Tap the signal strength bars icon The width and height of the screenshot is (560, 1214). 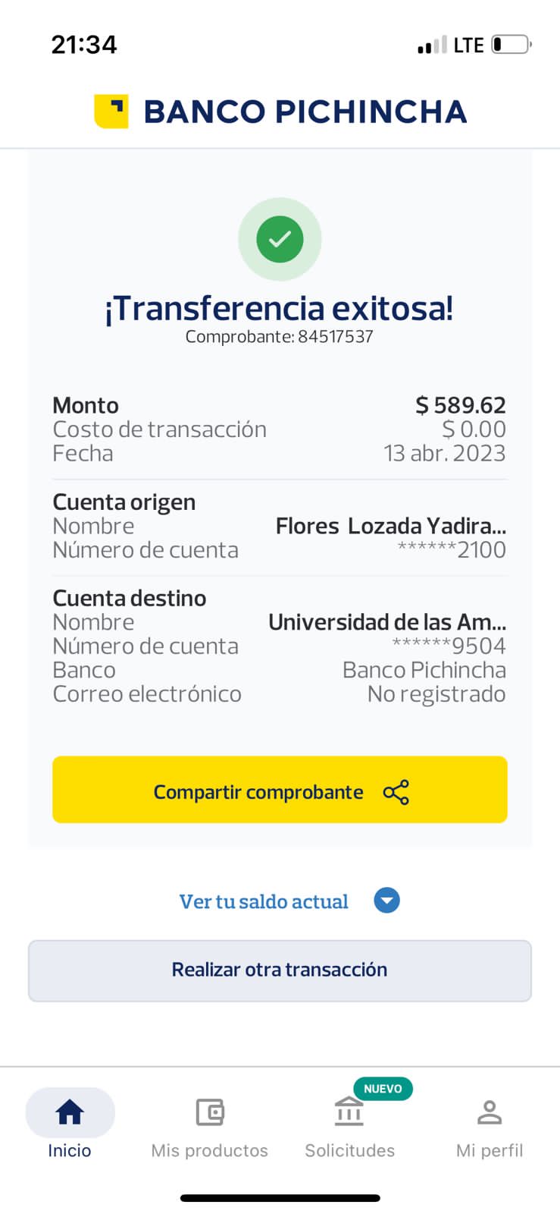pos(432,46)
